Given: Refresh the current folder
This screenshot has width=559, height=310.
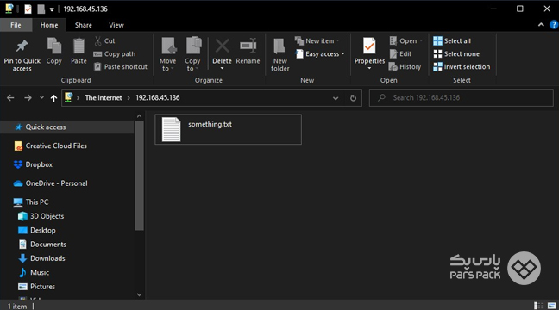Looking at the screenshot, I should coord(353,98).
